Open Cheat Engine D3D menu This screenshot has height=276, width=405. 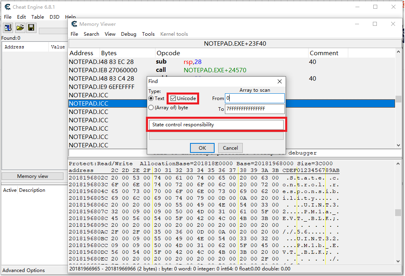(54, 17)
